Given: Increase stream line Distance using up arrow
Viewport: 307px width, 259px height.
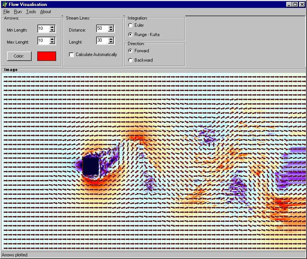Looking at the screenshot, I should 111,27.
